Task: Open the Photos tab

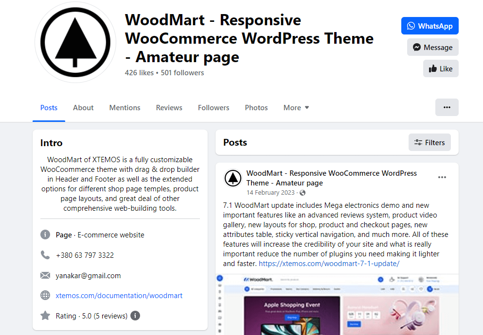Action: coord(256,108)
